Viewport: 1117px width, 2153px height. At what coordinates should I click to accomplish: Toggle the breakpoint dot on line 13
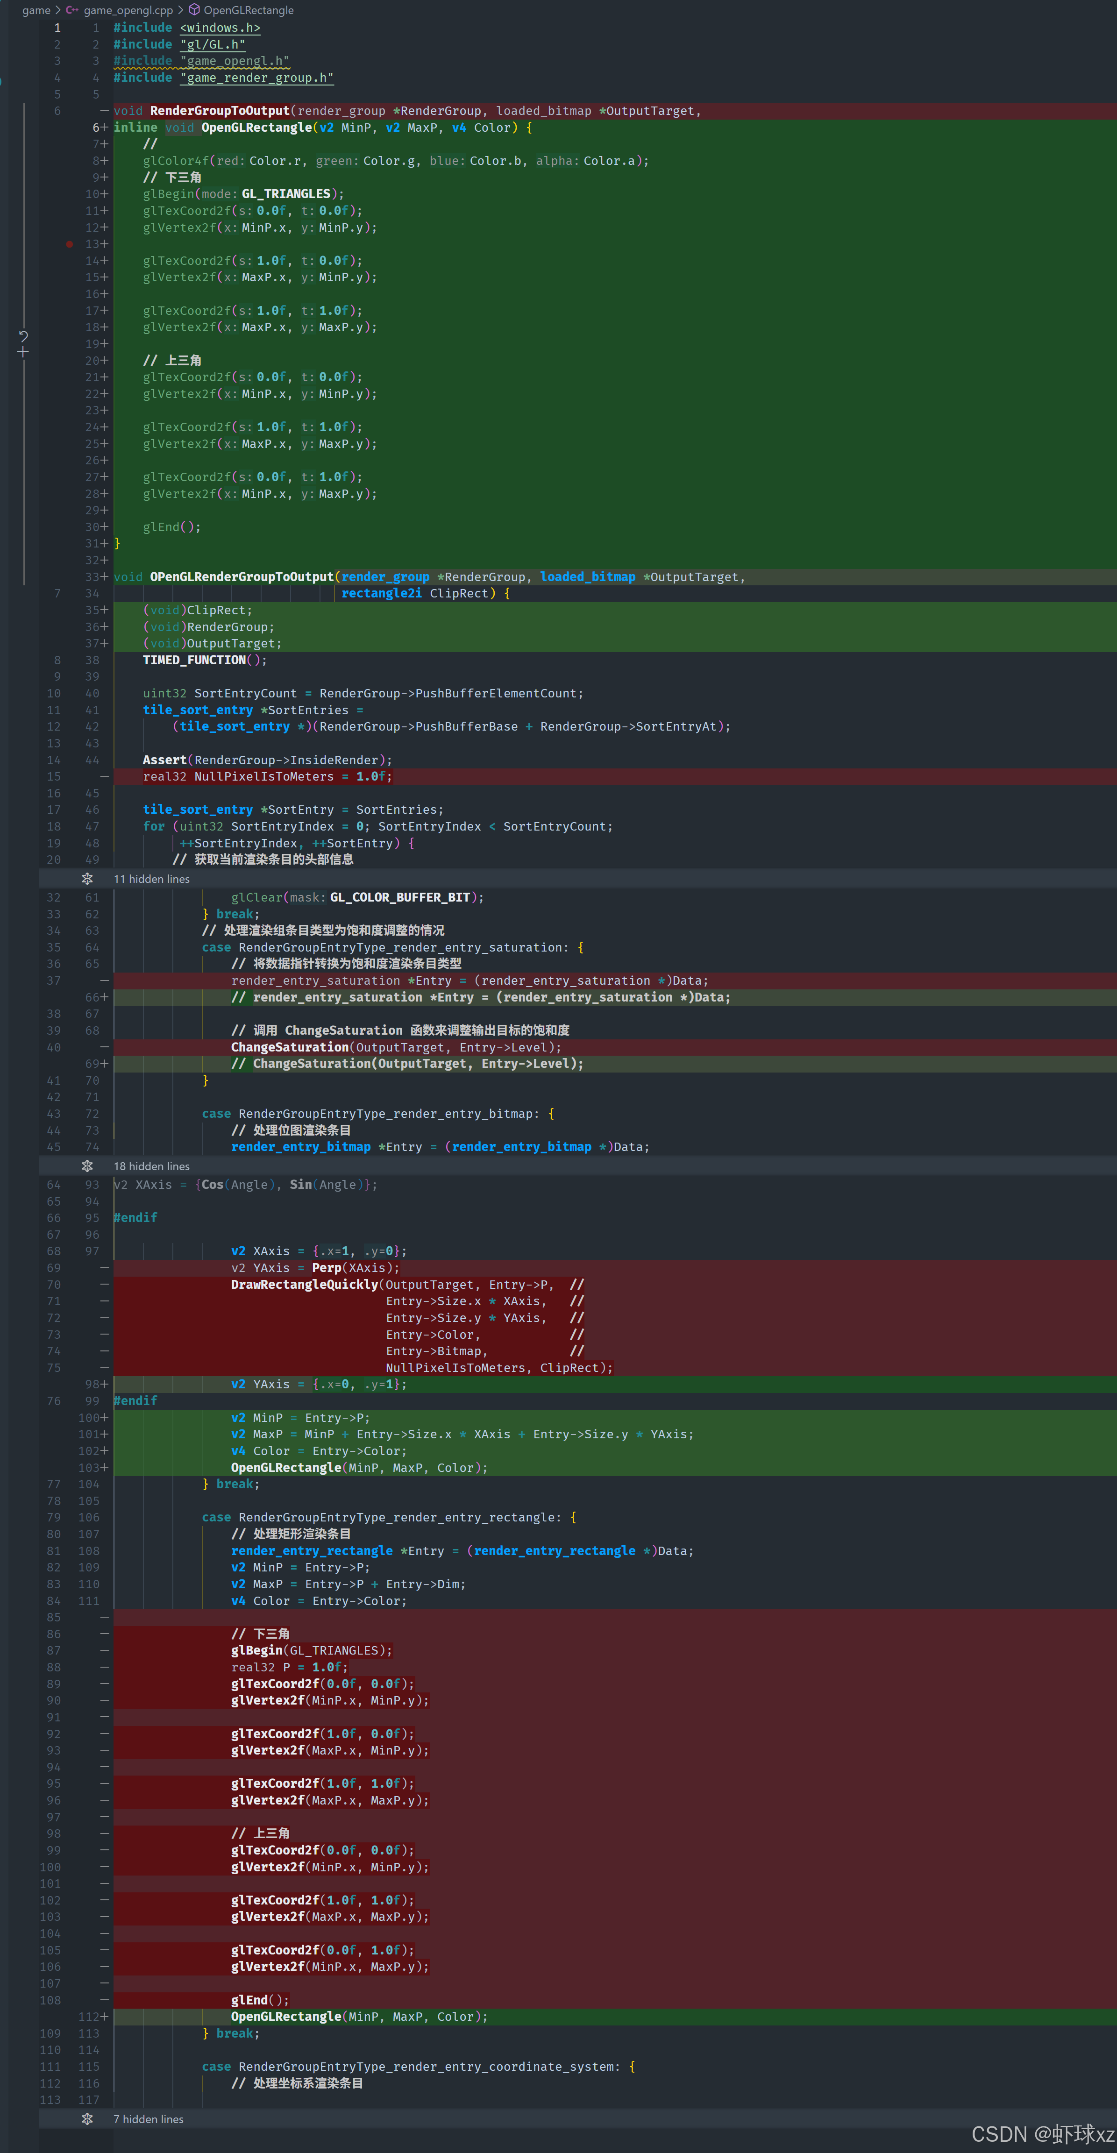(70, 244)
